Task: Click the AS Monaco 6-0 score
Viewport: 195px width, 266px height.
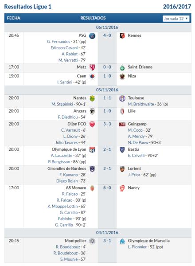Action: tap(107, 188)
